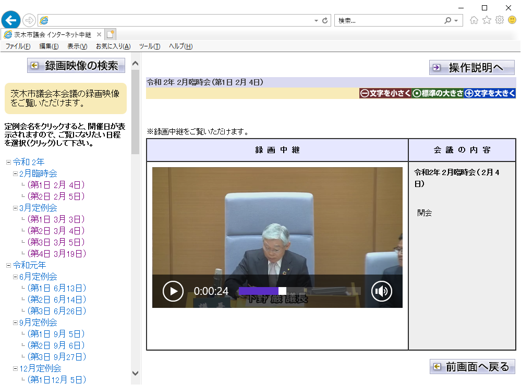Collapse the 6月定例会 tree node
521x385 pixels.
(15, 277)
